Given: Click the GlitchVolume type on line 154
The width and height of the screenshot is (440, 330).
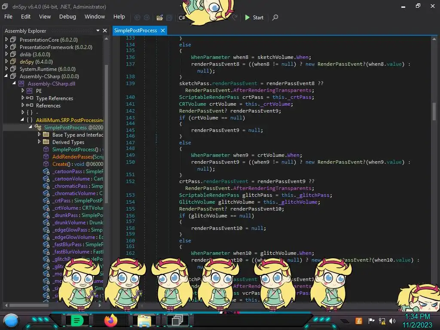Looking at the screenshot, I should point(197,202).
